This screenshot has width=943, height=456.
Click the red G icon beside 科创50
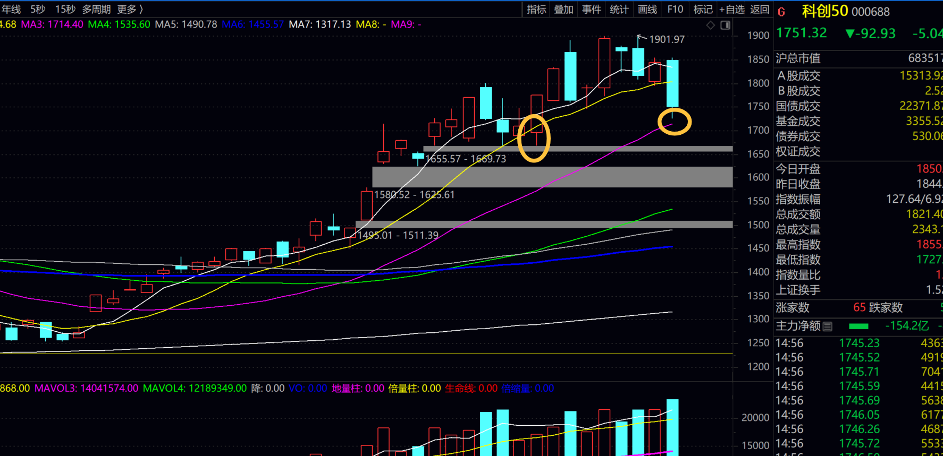[781, 12]
